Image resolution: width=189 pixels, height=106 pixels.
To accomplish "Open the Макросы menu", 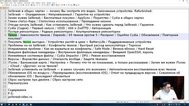I will click(38, 3).
